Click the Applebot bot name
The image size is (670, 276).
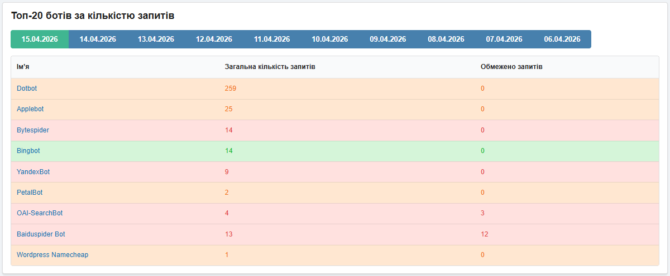pyautogui.click(x=30, y=109)
